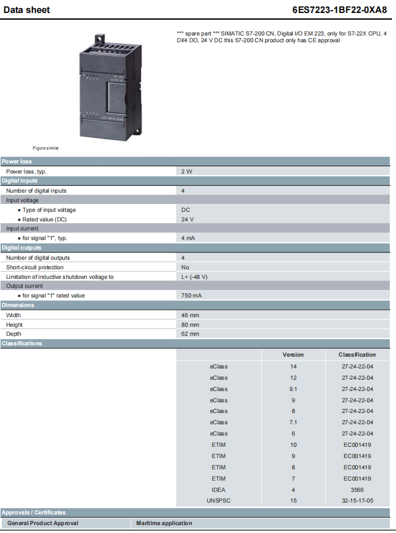Image resolution: width=396 pixels, height=533 pixels.
Task: Select the "Dimensions" section header
Action: (x=18, y=305)
